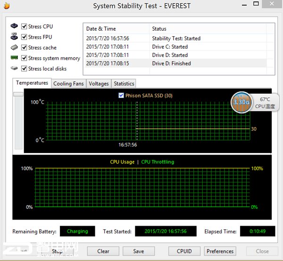Stop the stability test
This screenshot has height=261, width=283.
click(x=58, y=251)
